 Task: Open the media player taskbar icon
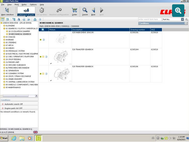coord(30,138)
